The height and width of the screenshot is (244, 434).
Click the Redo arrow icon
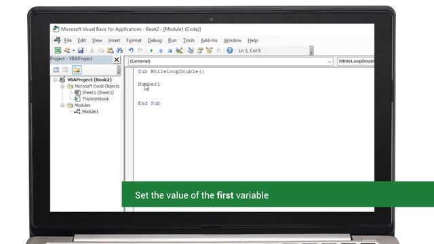[x=140, y=50]
